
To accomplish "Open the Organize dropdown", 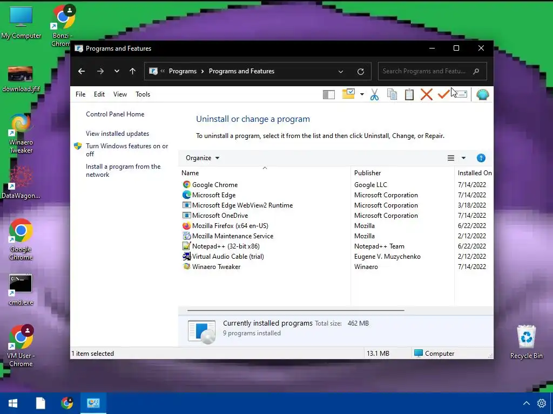I will click(x=203, y=158).
